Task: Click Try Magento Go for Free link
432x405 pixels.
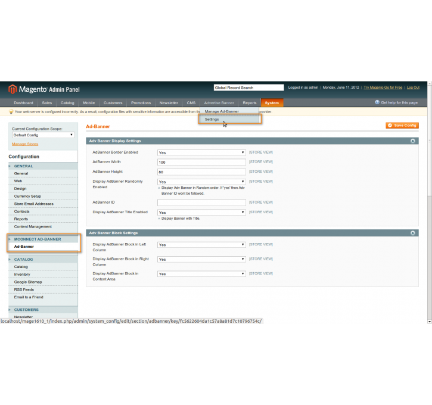Action: click(x=383, y=88)
